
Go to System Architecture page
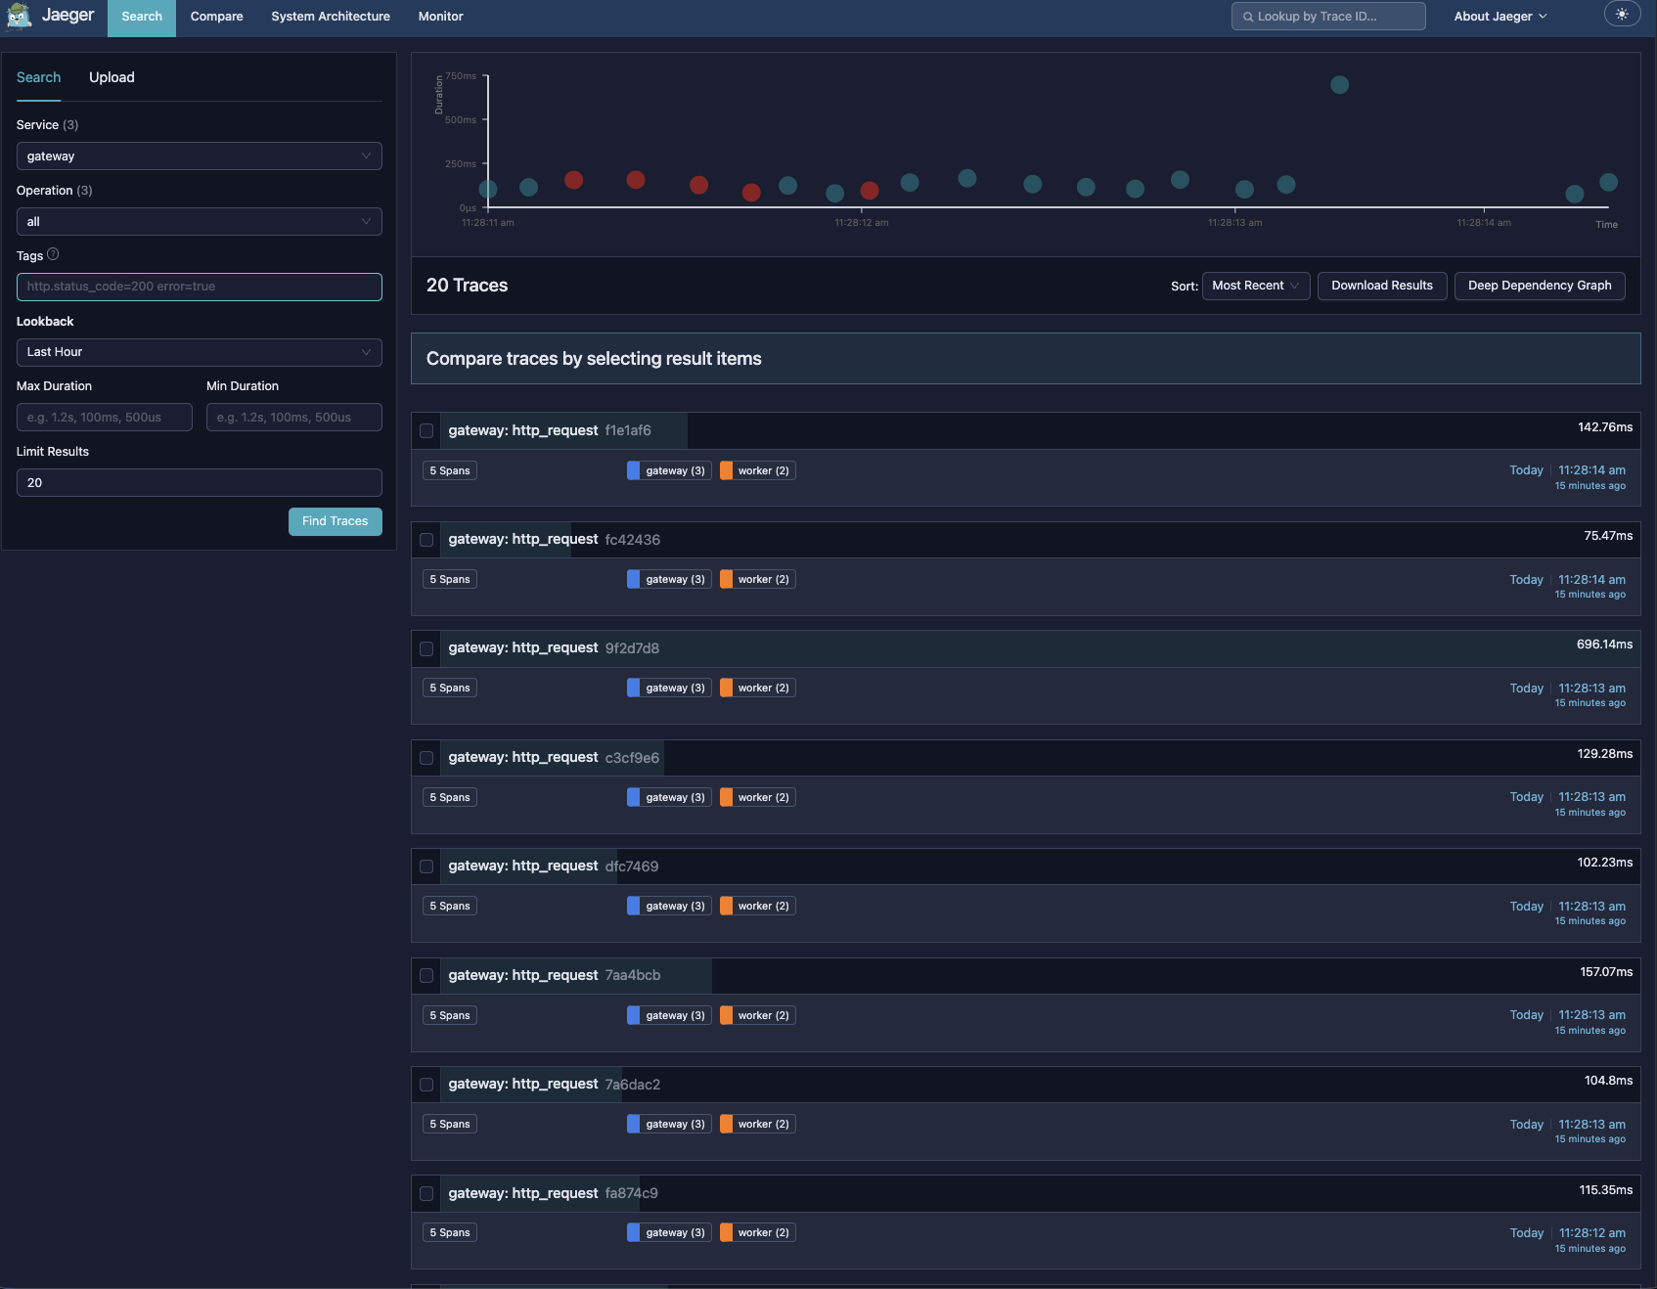pyautogui.click(x=330, y=17)
